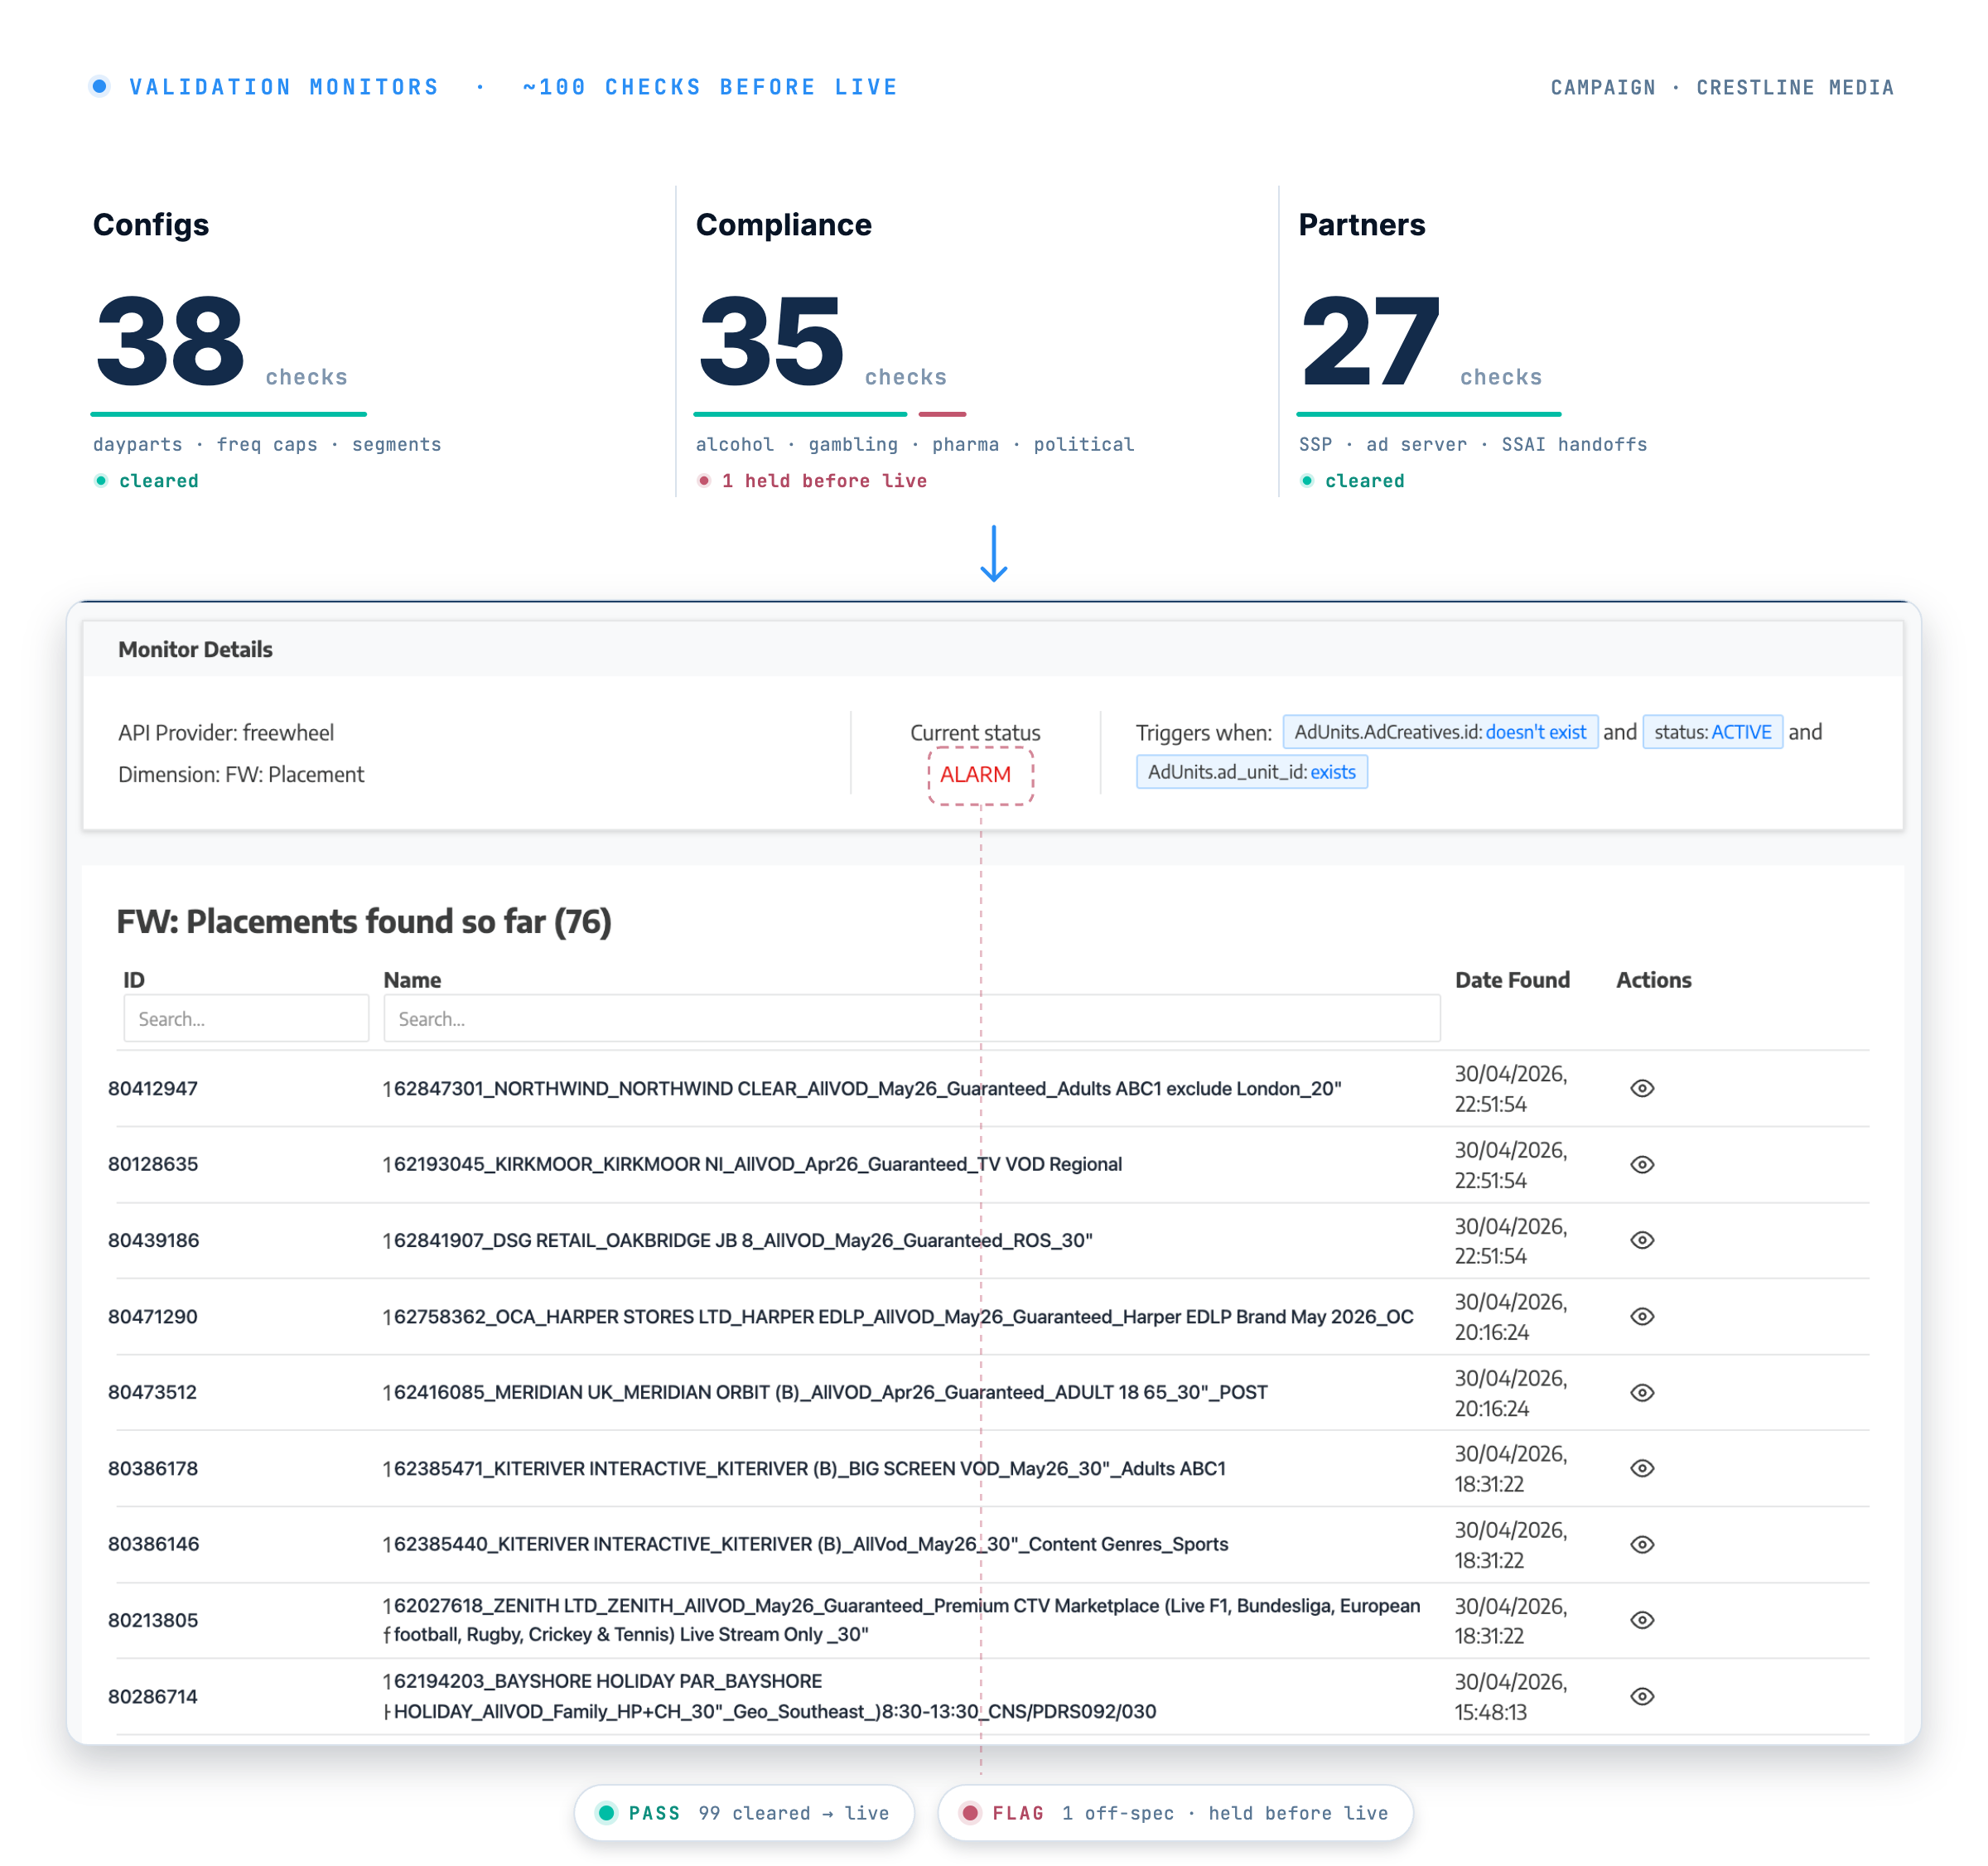
Task: Open the eye action for row 80439186
Action: 1641,1240
